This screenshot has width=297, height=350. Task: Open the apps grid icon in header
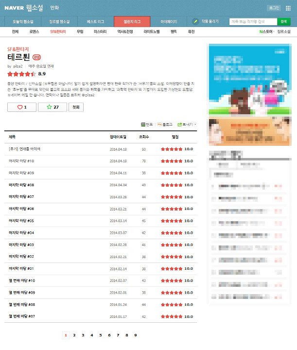(288, 8)
